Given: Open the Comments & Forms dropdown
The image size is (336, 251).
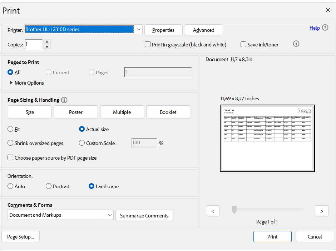Looking at the screenshot, I should (x=60, y=215).
